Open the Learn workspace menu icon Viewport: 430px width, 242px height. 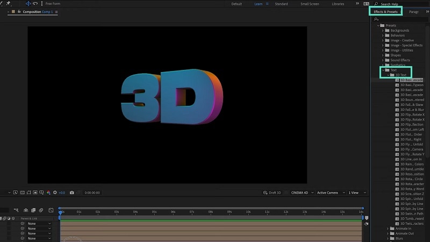267,4
